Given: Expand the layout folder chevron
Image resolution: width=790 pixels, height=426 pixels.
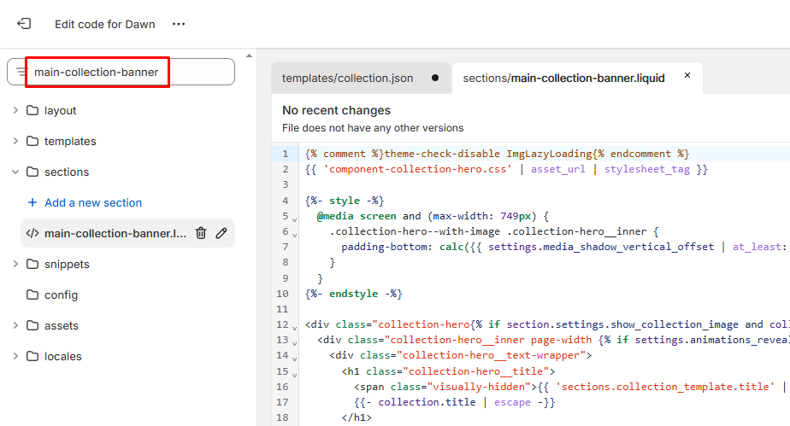Looking at the screenshot, I should tap(15, 110).
